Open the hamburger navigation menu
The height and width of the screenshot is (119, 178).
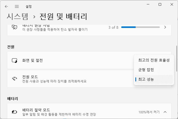coord(17,6)
